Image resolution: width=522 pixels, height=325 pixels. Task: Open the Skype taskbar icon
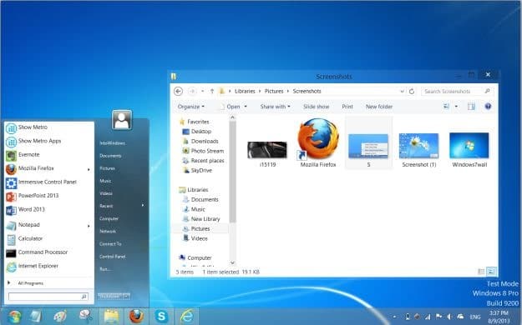(161, 316)
